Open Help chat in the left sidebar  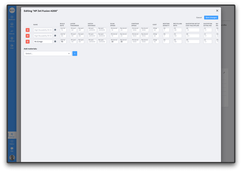coord(12,149)
